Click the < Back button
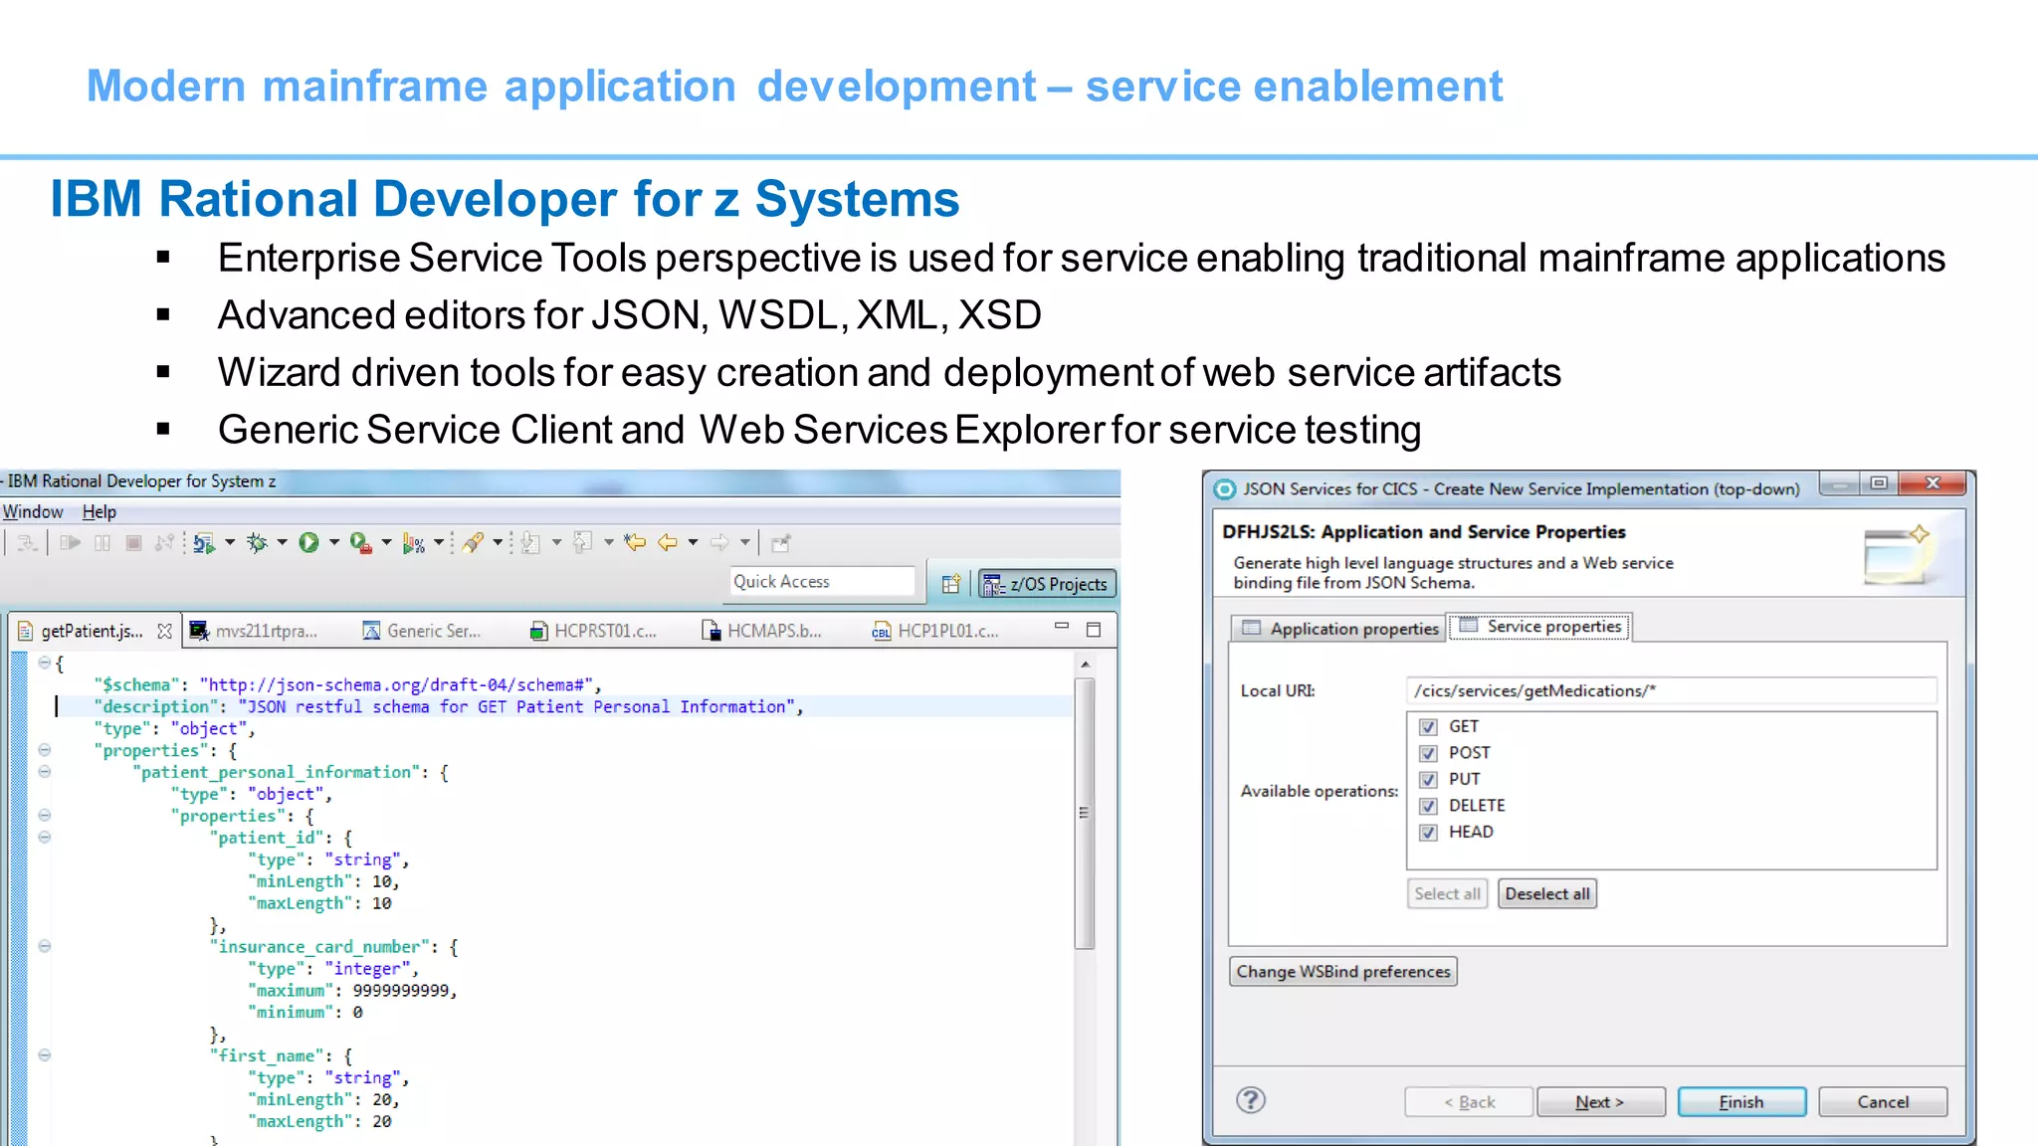Screen dimensions: 2038x1146 pyautogui.click(x=1469, y=1102)
